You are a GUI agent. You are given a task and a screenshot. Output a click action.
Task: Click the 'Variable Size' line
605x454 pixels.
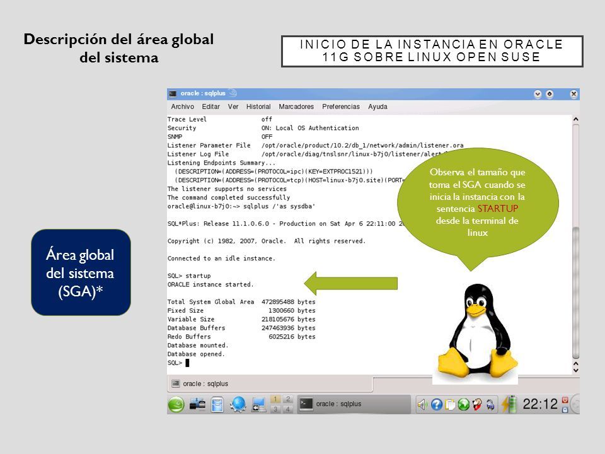(x=241, y=319)
